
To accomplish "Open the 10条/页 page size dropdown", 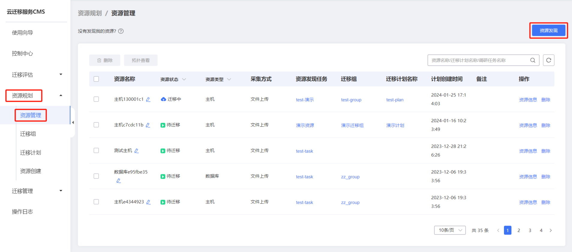I will tap(450, 230).
